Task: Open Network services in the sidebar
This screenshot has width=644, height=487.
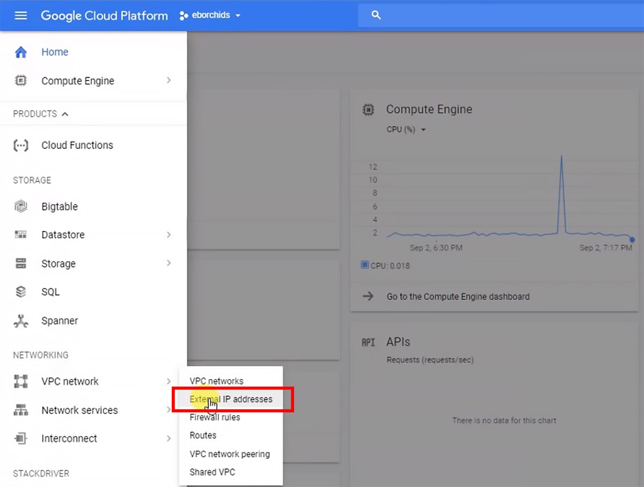Action: (79, 410)
